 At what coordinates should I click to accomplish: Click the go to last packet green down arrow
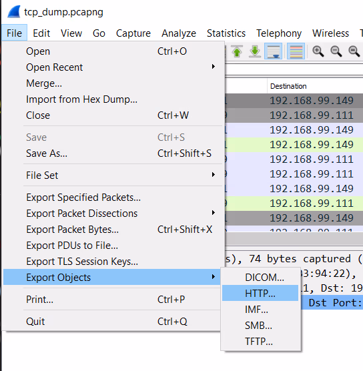click(x=255, y=51)
